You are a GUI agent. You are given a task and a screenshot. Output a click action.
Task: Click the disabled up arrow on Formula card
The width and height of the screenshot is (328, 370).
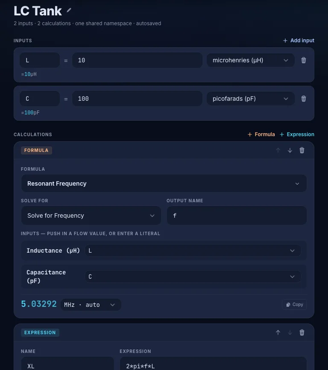click(x=278, y=150)
